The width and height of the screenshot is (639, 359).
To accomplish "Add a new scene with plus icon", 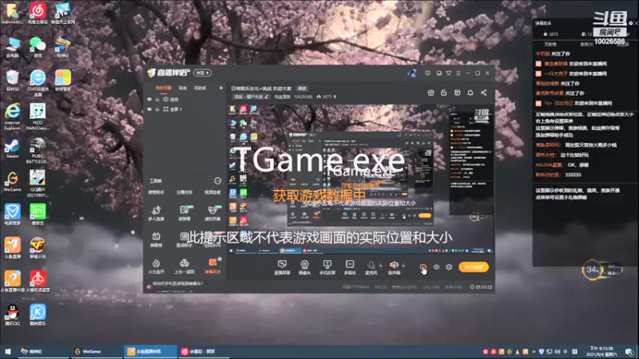I will tap(221, 88).
